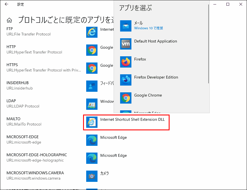
Task: Select Firefox Developer Edition label
Action: coord(156,77)
